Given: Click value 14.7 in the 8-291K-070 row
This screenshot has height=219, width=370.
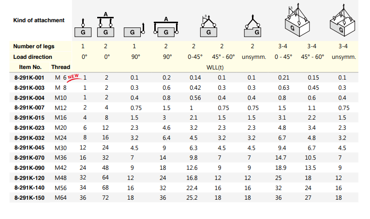Looking at the screenshot, I should 281,158.
